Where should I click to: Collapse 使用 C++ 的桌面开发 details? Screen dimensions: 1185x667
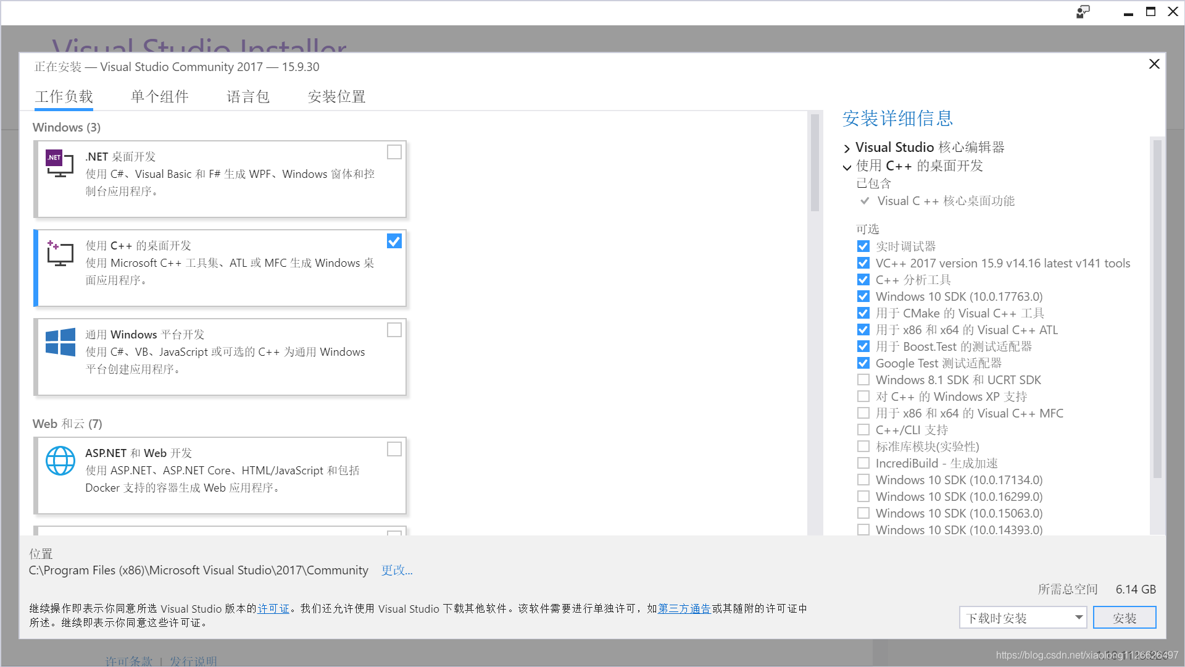point(847,167)
